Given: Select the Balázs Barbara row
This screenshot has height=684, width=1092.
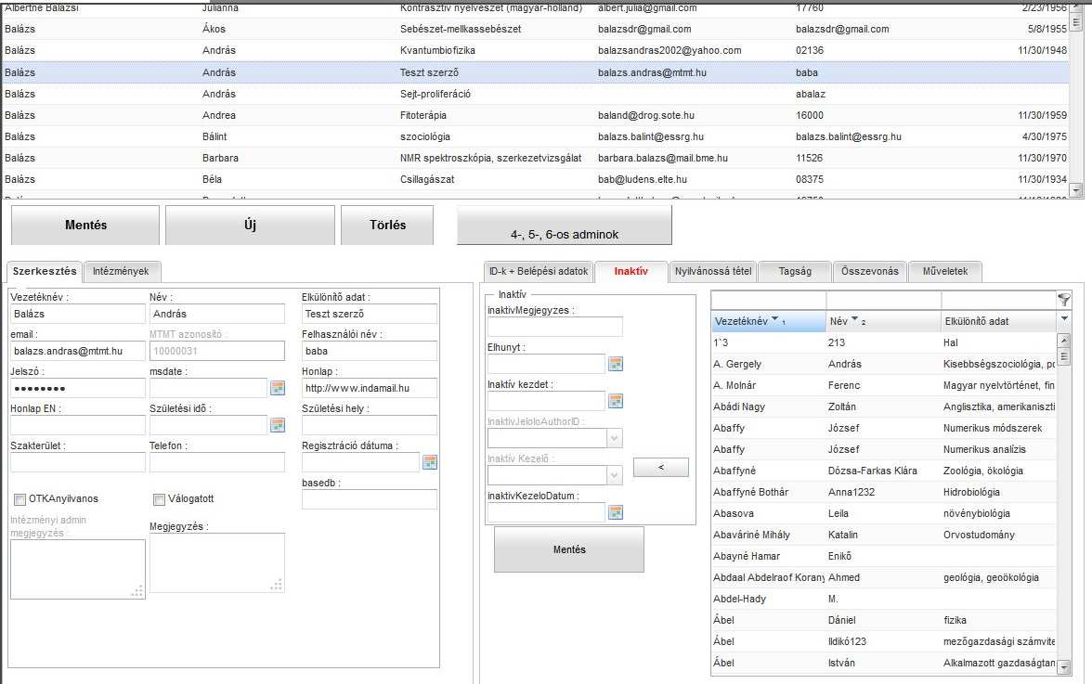Looking at the screenshot, I should pyautogui.click(x=536, y=158).
